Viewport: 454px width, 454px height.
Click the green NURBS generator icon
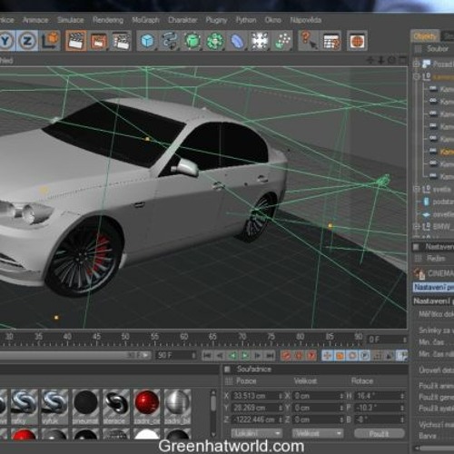(192, 41)
